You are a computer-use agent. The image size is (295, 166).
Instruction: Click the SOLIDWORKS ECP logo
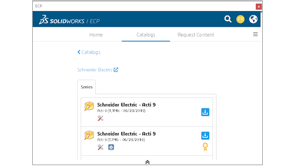pos(69,20)
